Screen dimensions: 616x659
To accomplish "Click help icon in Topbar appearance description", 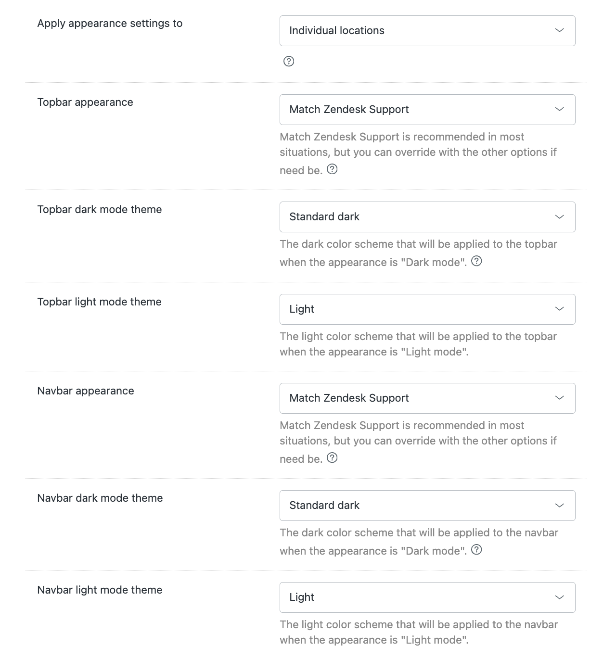I will tap(332, 169).
